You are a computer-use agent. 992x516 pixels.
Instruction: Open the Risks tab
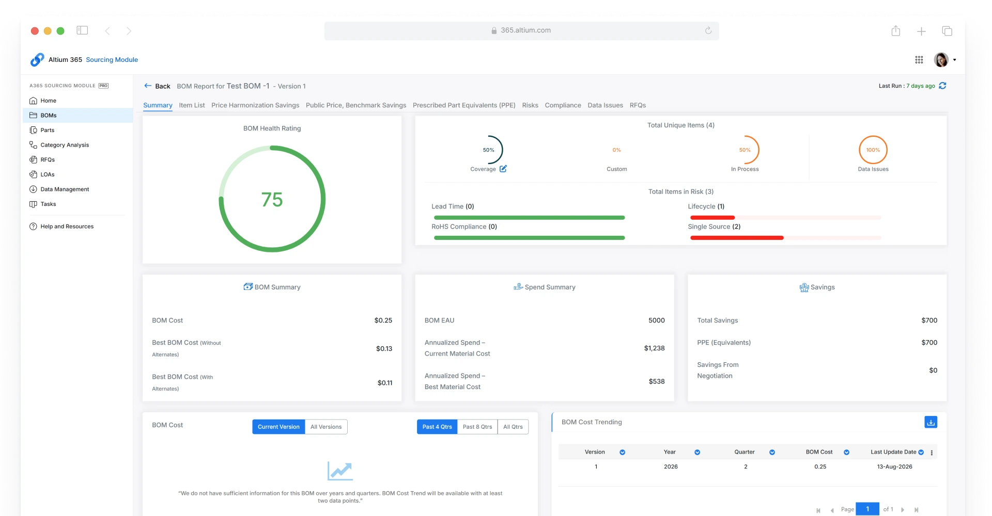tap(530, 105)
